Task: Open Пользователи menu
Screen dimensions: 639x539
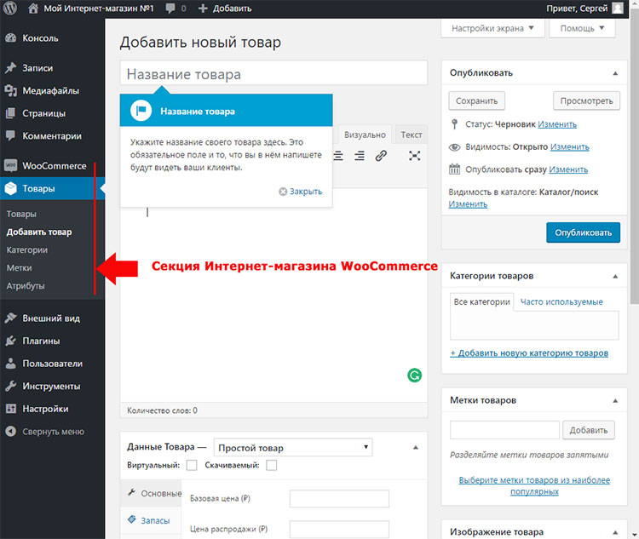Action: coord(52,364)
